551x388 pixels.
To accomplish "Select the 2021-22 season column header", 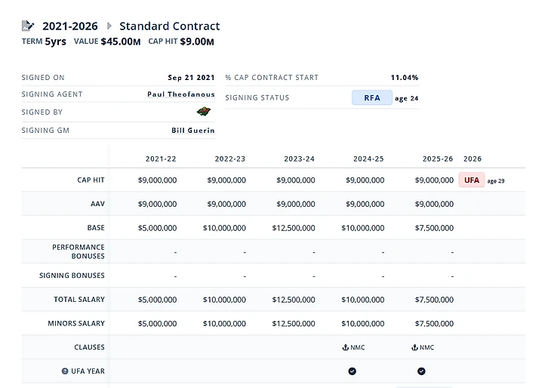I will [161, 159].
